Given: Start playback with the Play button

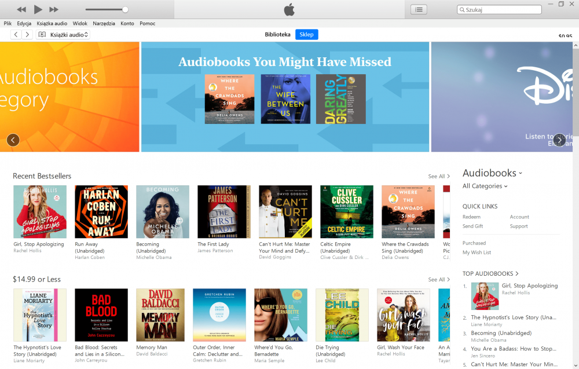Looking at the screenshot, I should [x=38, y=9].
